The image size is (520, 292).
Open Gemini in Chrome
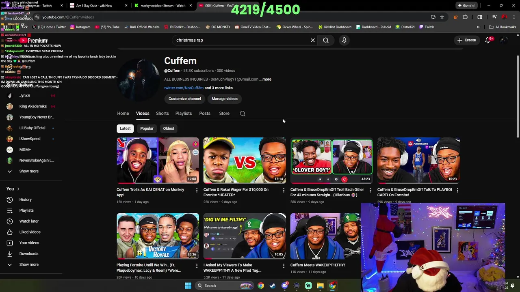[x=466, y=6]
